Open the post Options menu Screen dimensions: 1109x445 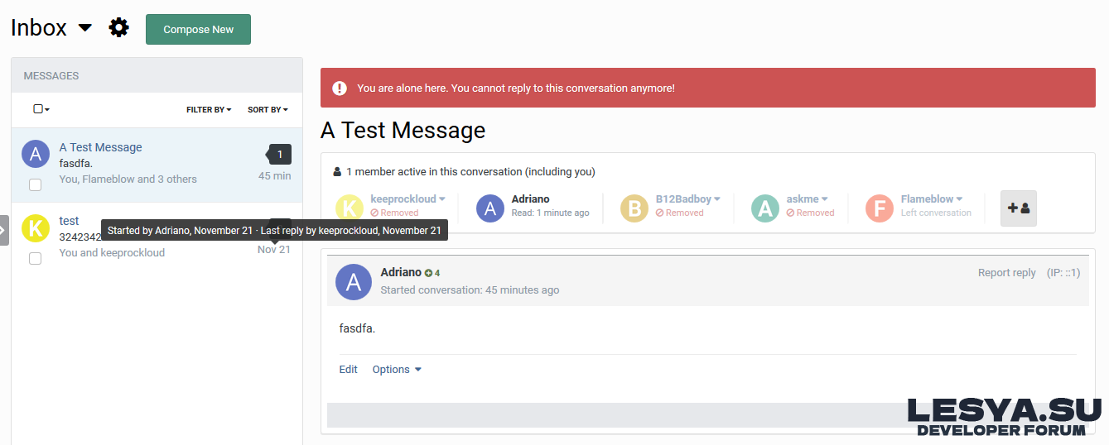pos(396,370)
